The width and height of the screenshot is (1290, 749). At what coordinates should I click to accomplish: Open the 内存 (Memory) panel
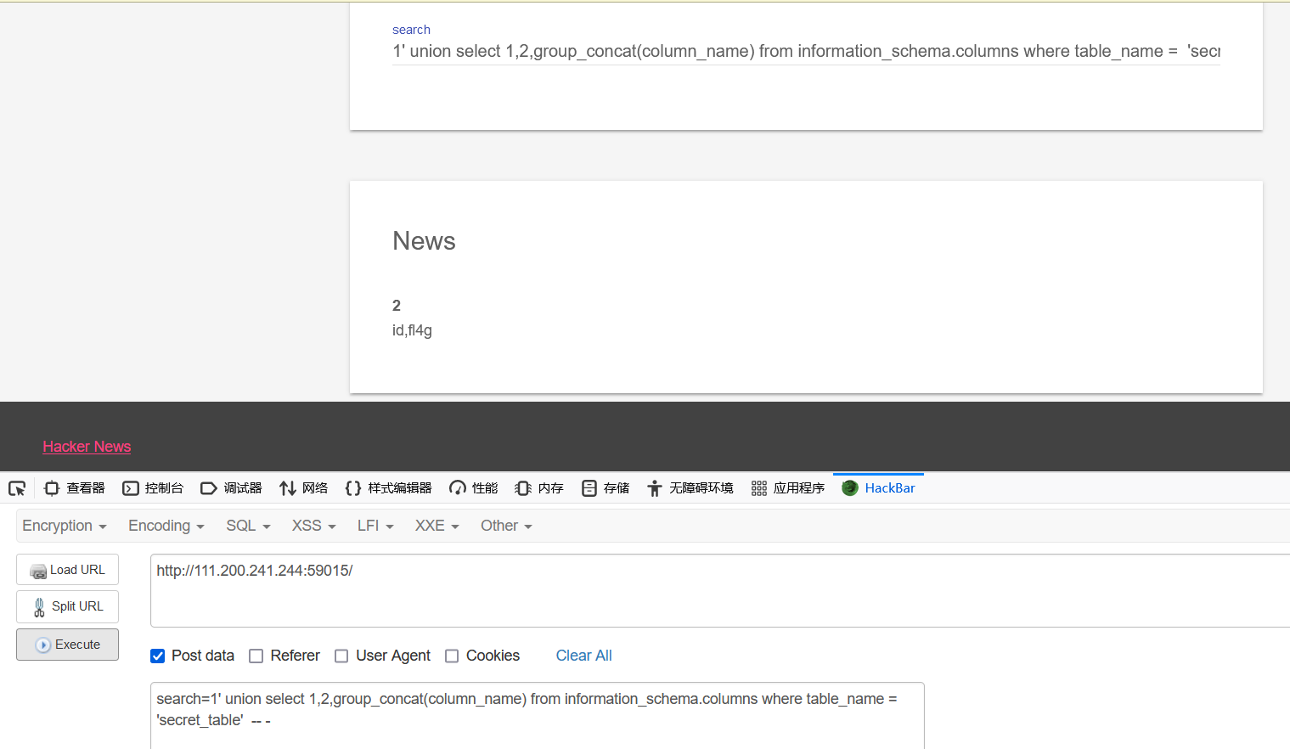pos(538,487)
